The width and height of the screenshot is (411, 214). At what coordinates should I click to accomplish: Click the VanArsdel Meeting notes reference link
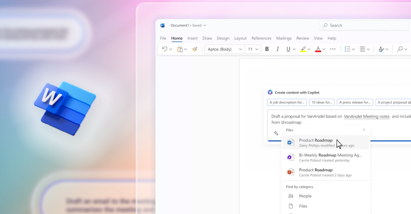(x=367, y=116)
